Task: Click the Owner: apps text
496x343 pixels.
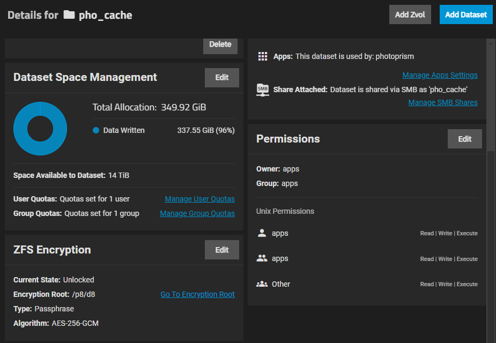Action: pos(278,169)
